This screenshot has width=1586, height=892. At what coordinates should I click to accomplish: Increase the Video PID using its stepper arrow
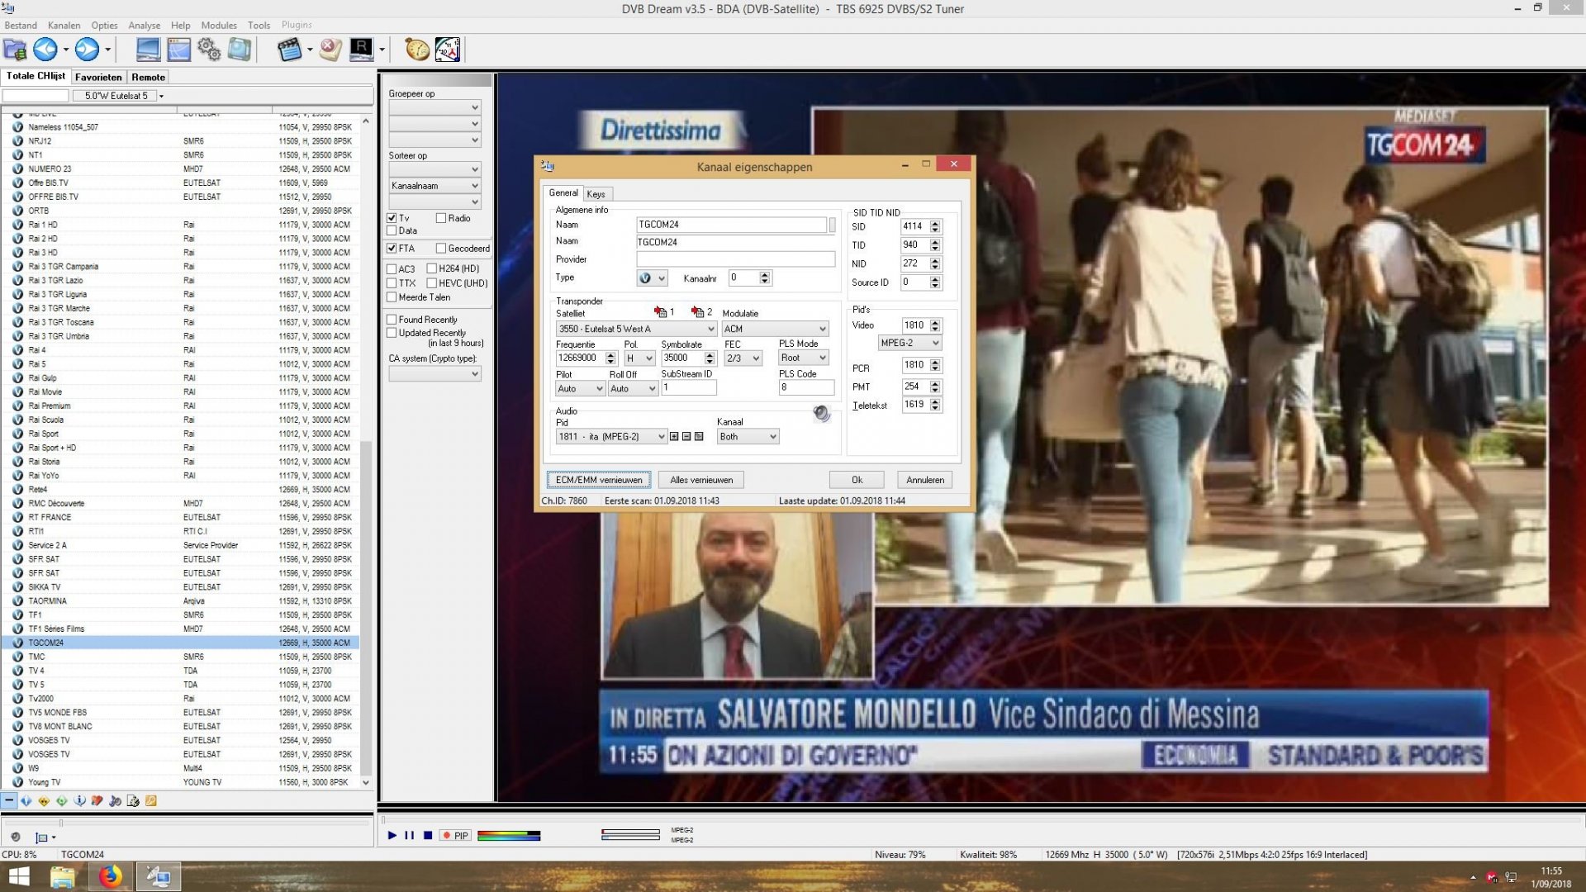tap(934, 322)
